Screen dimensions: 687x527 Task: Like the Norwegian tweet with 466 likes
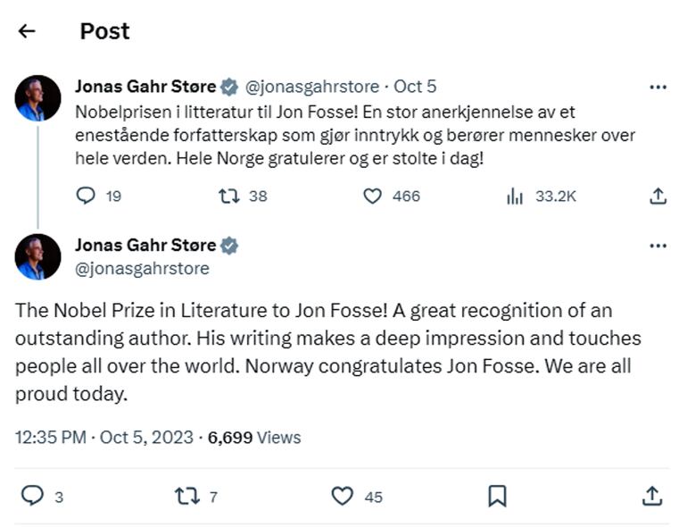coord(373,196)
